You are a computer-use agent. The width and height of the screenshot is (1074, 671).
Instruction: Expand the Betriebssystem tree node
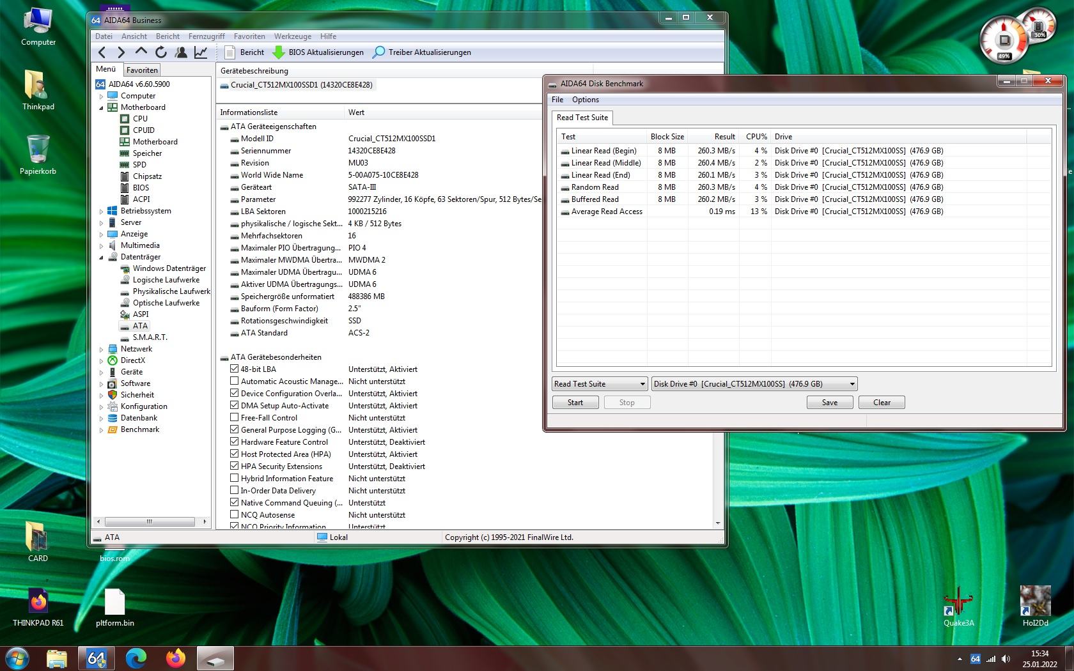point(101,212)
